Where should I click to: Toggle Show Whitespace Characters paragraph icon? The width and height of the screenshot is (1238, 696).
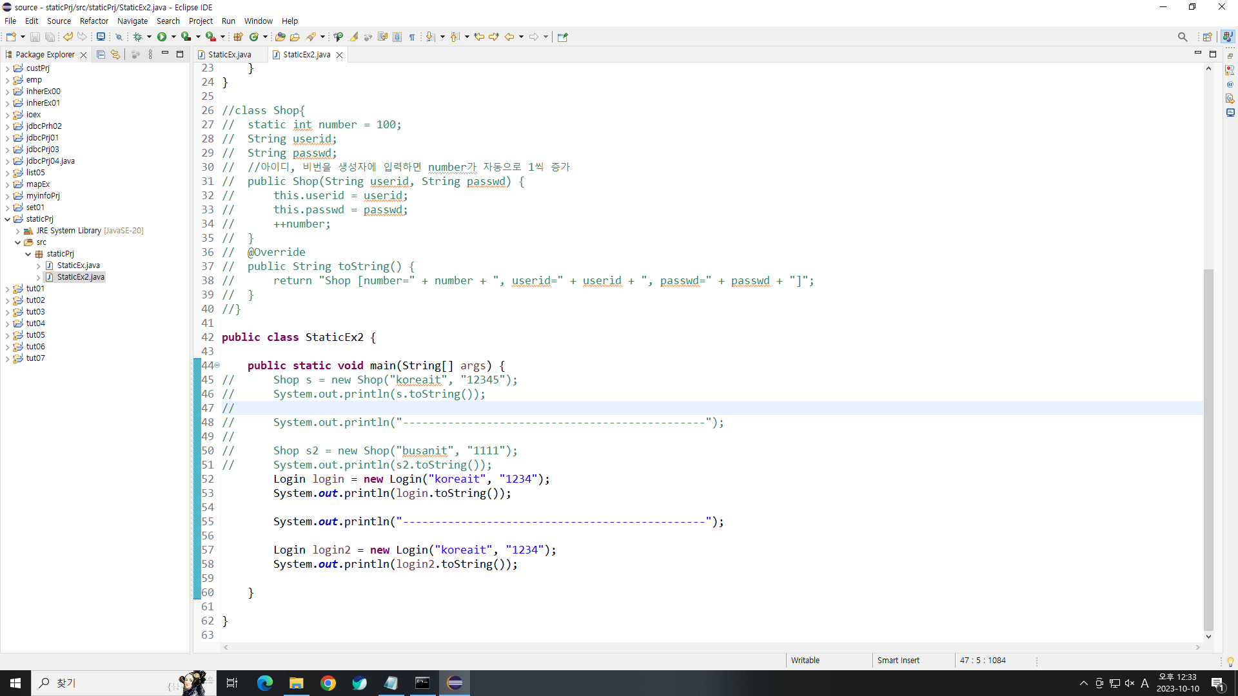tap(412, 37)
